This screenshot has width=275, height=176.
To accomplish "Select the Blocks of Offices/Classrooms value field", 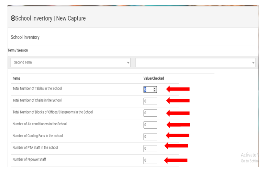I will [150, 113].
